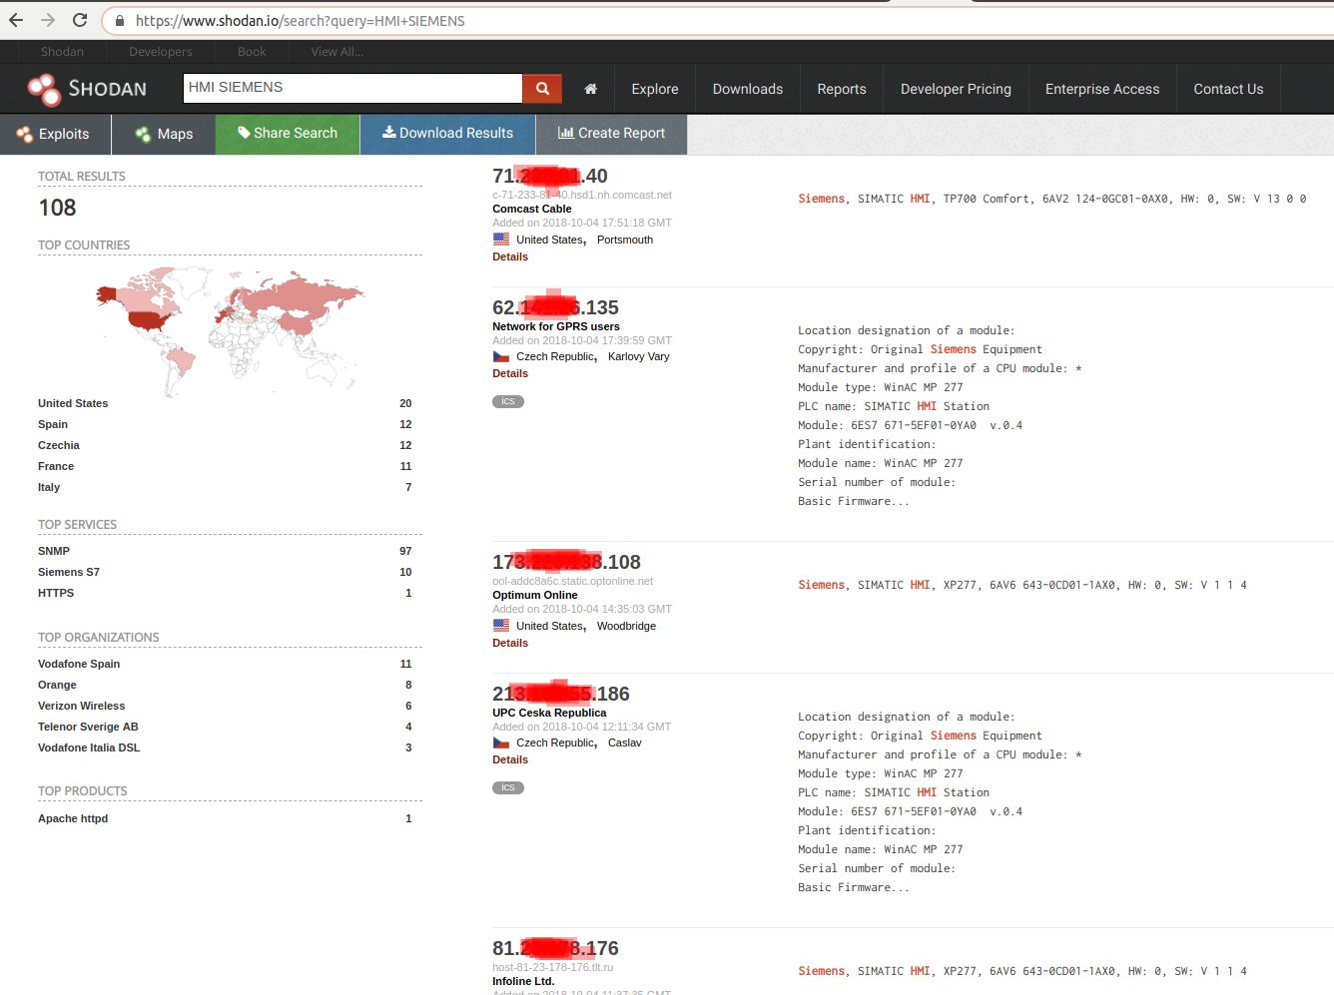
Task: Open the IP result ending in .186
Action: click(561, 694)
